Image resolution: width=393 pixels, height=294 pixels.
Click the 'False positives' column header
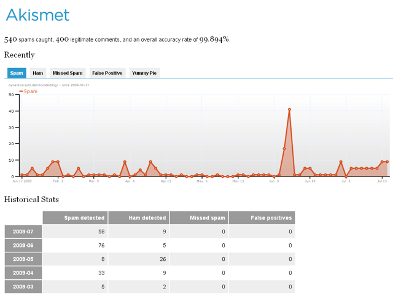pos(262,218)
